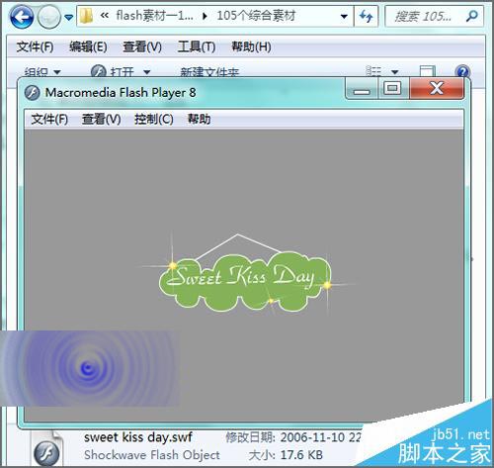Click the 打开 toolbar button
The image size is (494, 468).
(x=113, y=71)
